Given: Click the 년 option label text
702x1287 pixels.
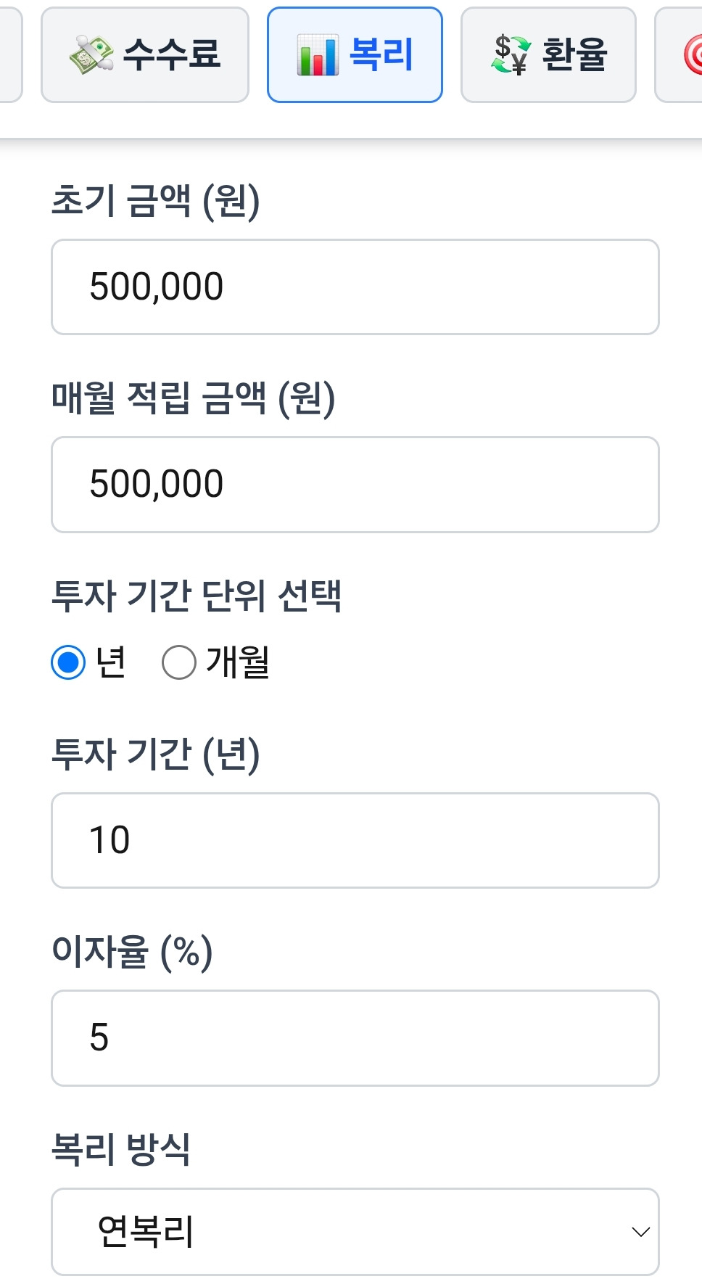Looking at the screenshot, I should (x=111, y=662).
